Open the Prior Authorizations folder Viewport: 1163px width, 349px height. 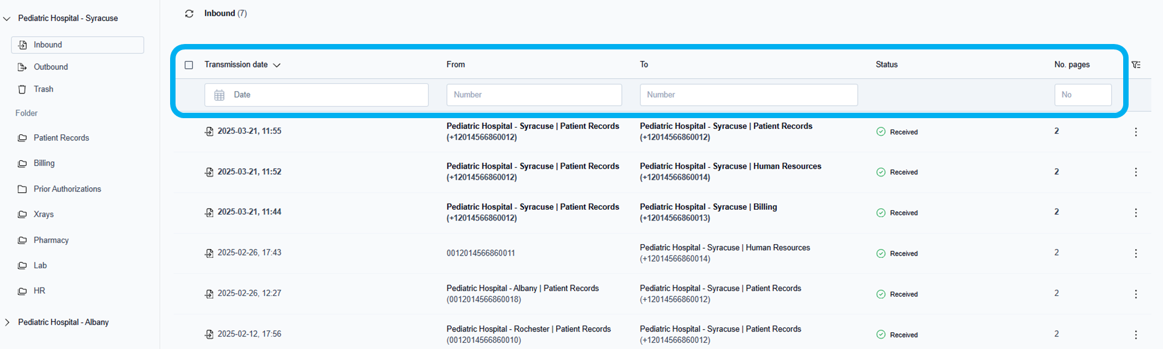point(67,189)
